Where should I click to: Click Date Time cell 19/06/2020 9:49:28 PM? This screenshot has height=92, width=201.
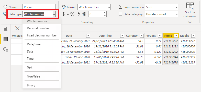tap(108, 57)
